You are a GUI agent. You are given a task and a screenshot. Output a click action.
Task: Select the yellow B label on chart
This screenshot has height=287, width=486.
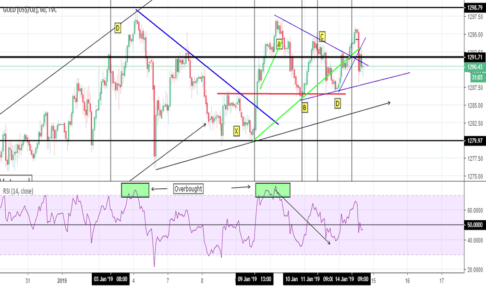(305, 107)
